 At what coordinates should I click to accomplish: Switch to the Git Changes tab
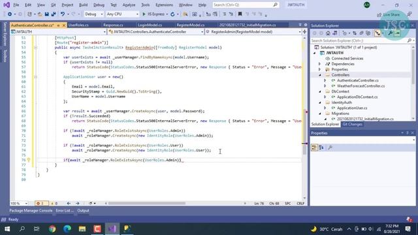click(353, 125)
